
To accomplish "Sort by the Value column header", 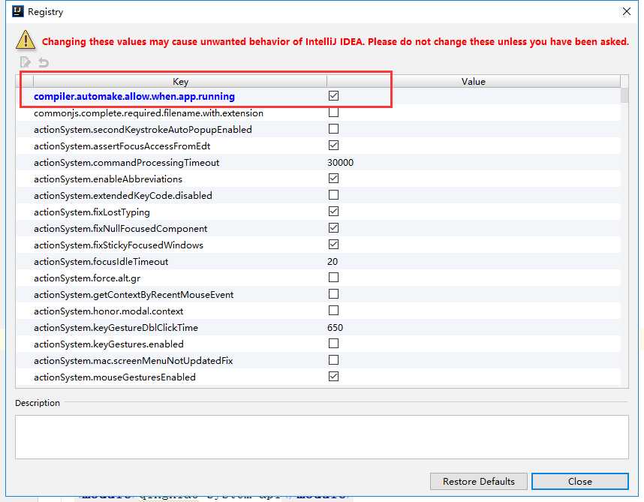I will coord(473,81).
